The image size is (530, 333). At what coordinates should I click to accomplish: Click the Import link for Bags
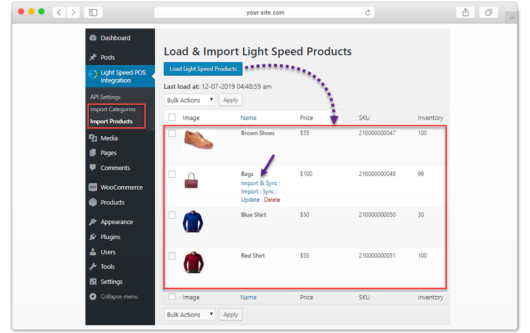(x=249, y=191)
